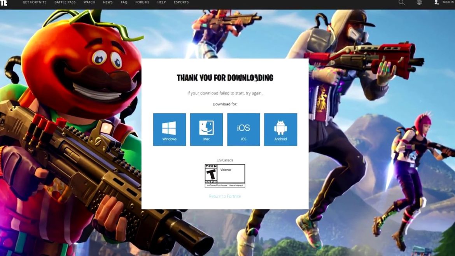
Task: Open the NEWS navigation item
Action: coord(108,2)
